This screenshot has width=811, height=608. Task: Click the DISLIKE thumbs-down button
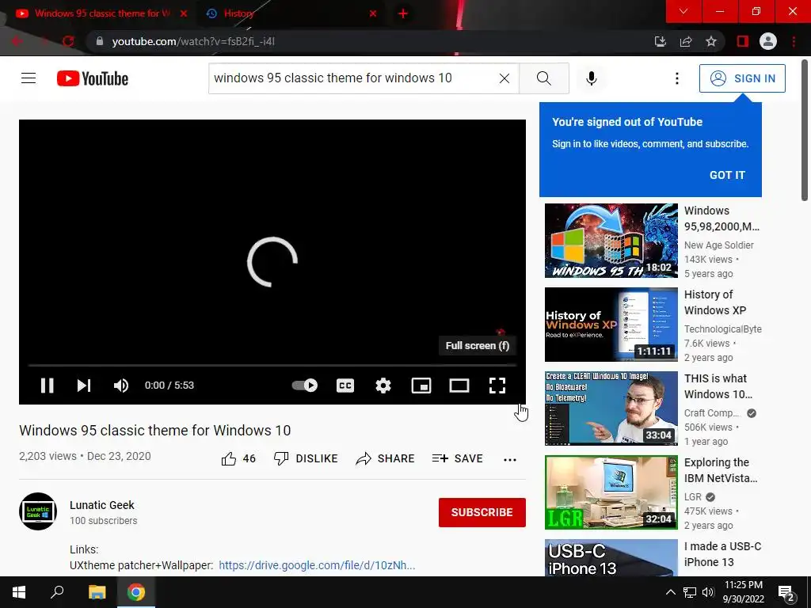click(x=305, y=458)
